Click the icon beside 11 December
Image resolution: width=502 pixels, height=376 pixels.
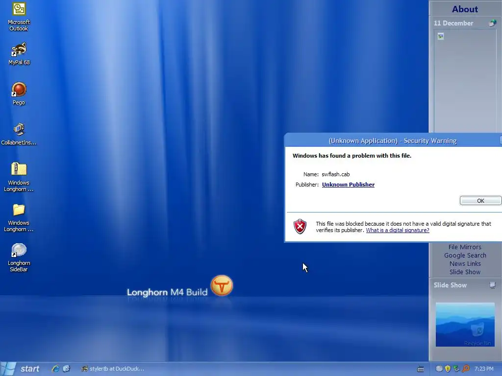(492, 23)
